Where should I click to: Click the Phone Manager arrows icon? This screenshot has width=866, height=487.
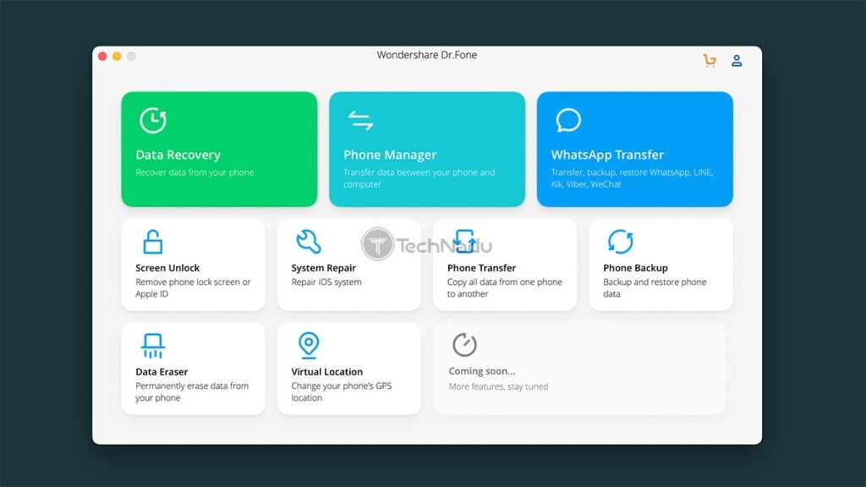[x=360, y=120]
